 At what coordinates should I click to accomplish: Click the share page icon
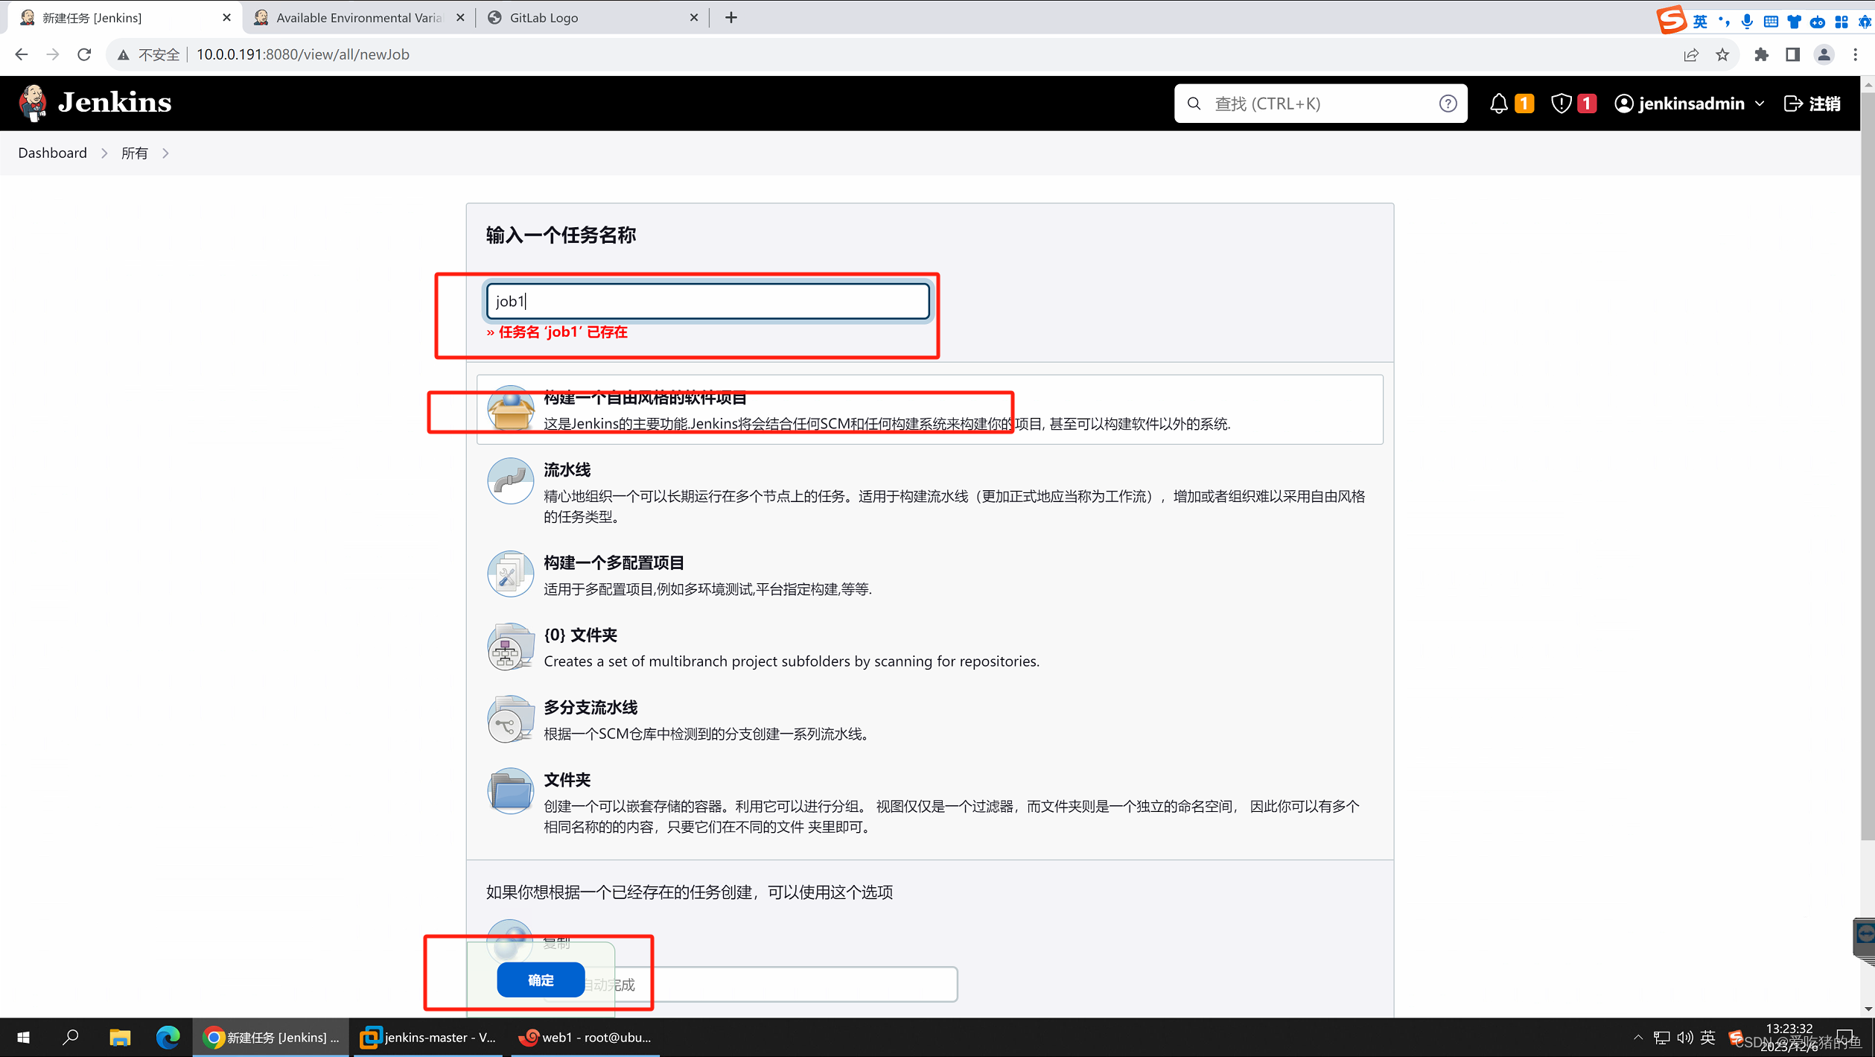click(x=1691, y=54)
